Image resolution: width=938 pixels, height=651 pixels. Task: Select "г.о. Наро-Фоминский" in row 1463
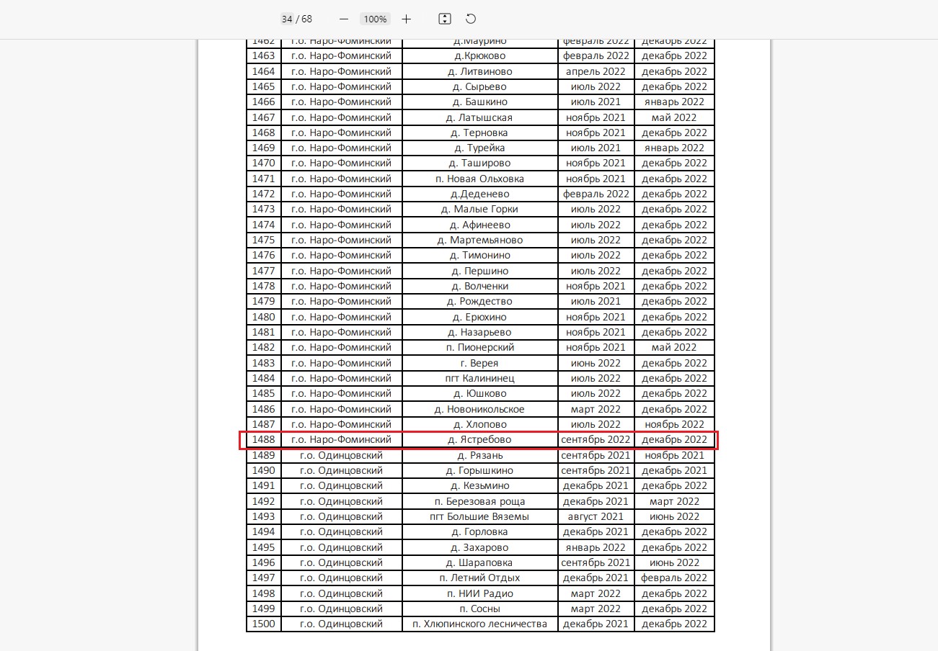point(341,55)
